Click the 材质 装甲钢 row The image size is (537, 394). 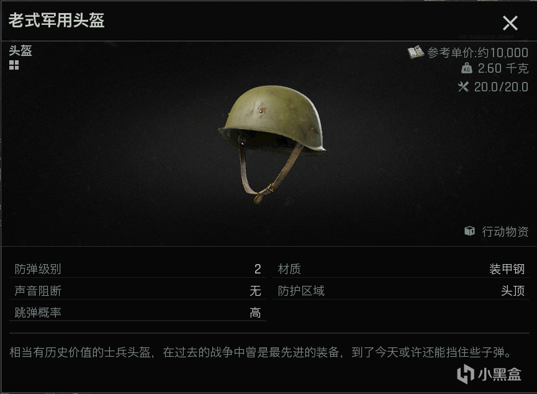click(400, 269)
